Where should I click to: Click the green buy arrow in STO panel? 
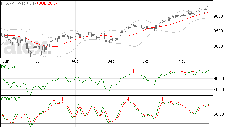point(32,125)
